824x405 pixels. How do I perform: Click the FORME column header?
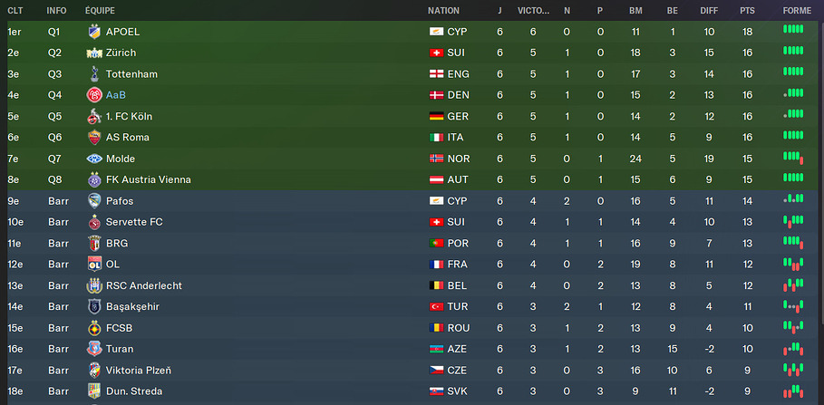click(798, 11)
